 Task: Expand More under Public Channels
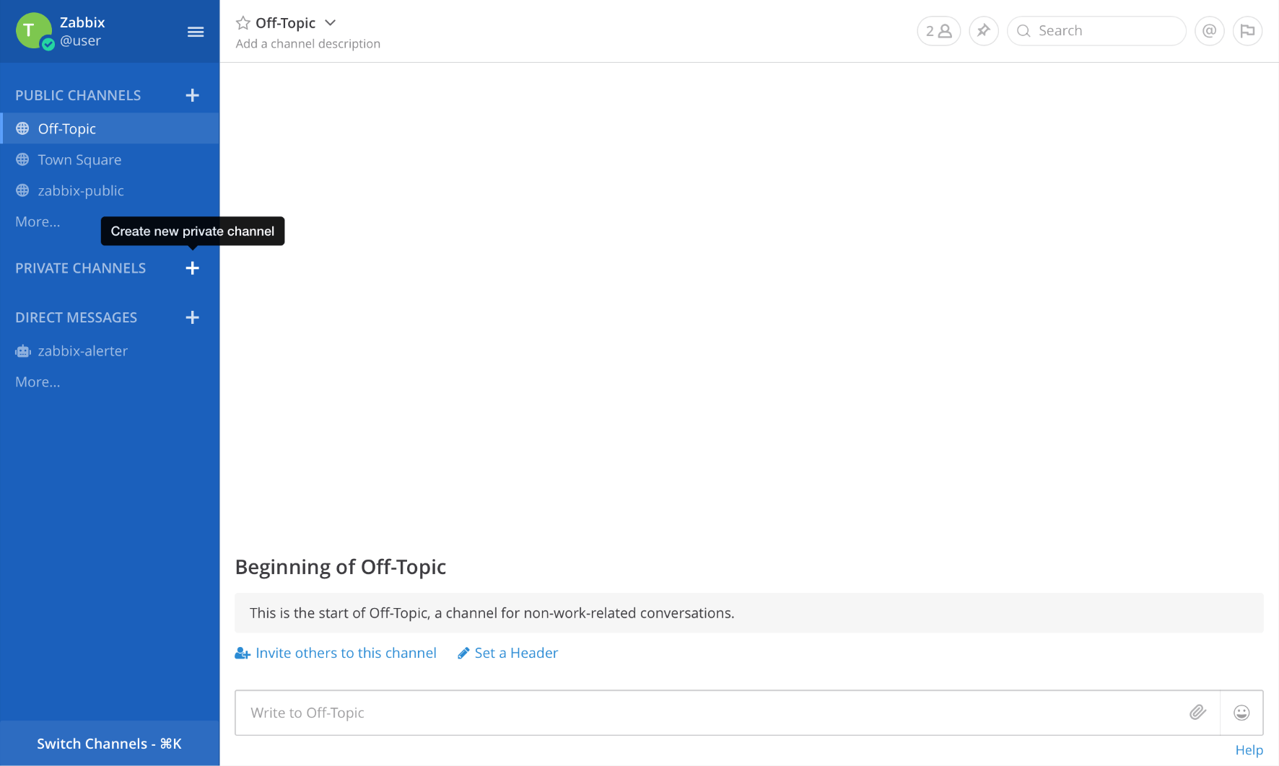click(38, 222)
